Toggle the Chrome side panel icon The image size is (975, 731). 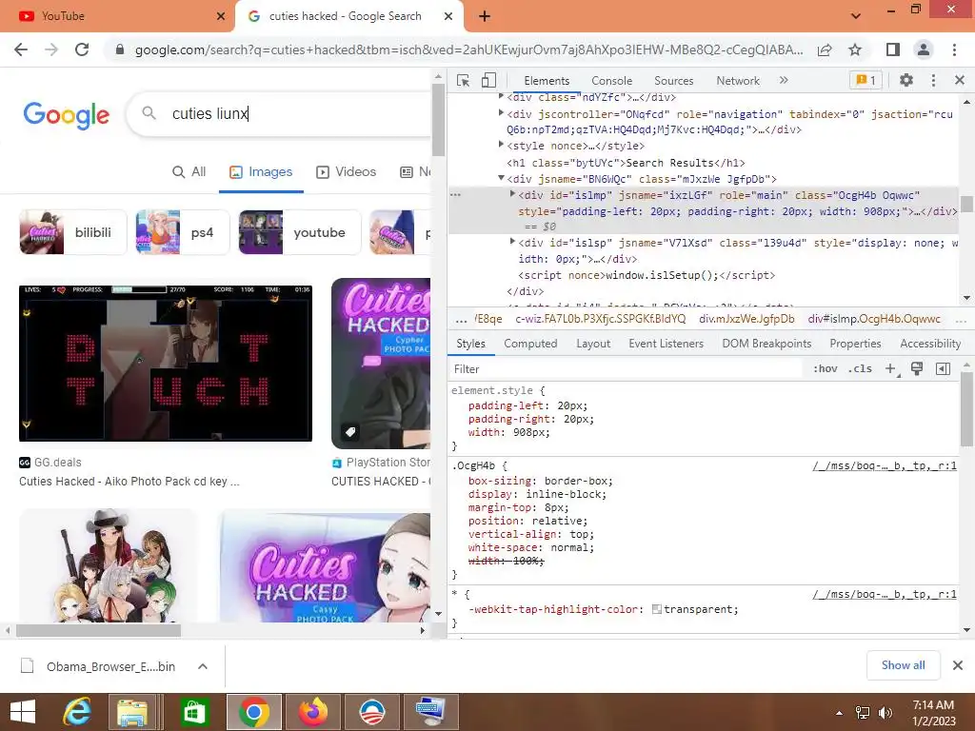tap(893, 49)
